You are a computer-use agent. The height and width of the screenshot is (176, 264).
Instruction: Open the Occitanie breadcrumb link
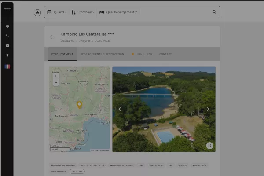coord(67,41)
